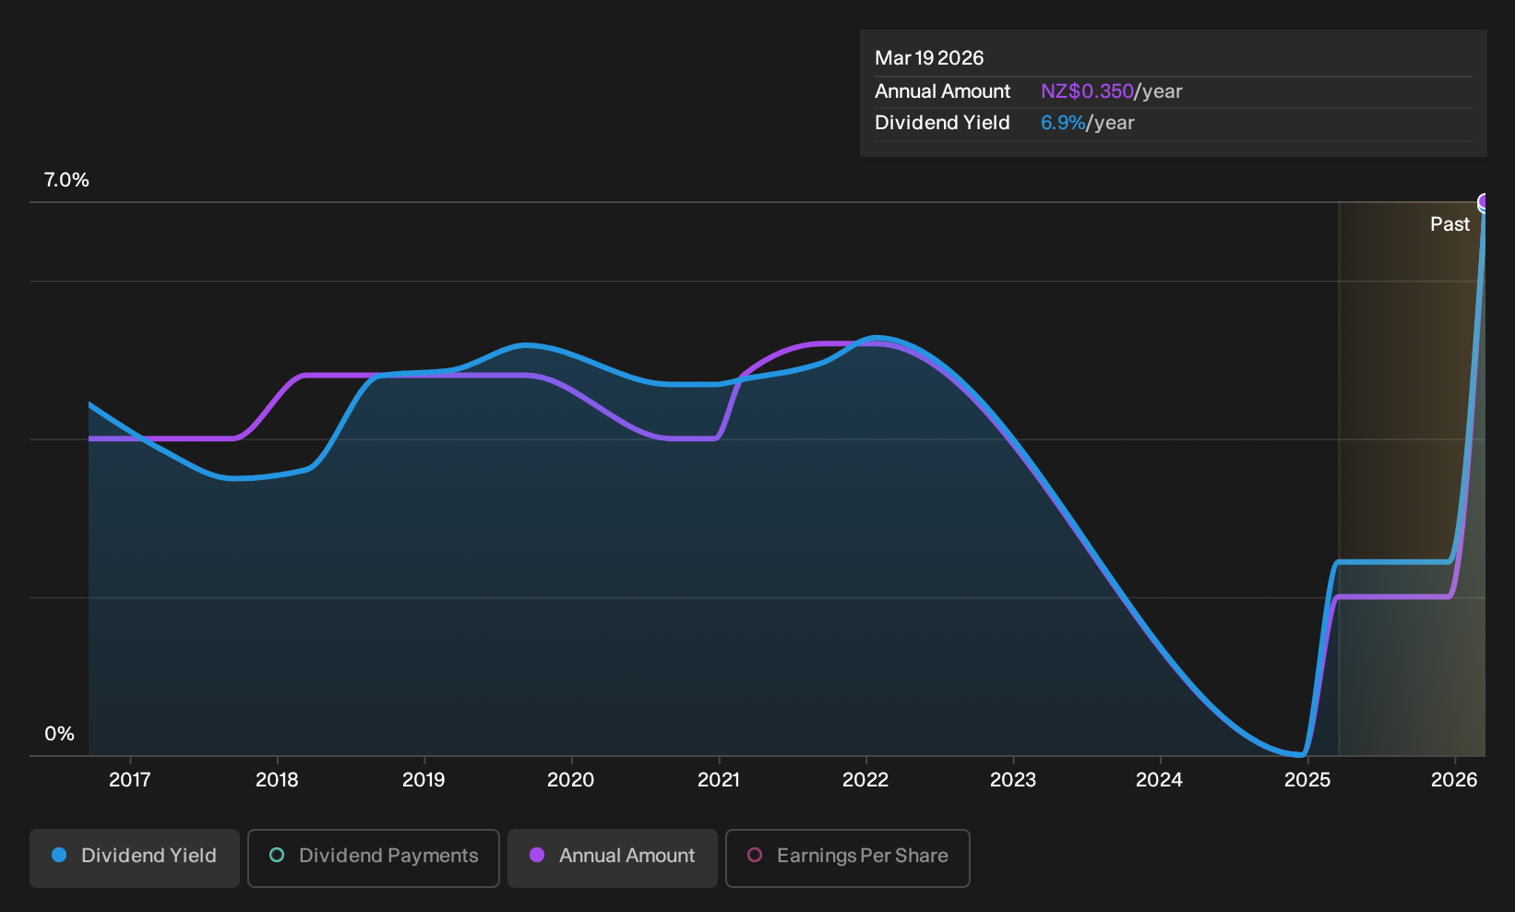The height and width of the screenshot is (912, 1515).
Task: Click the 7.0% y-axis label
Action: tap(66, 180)
